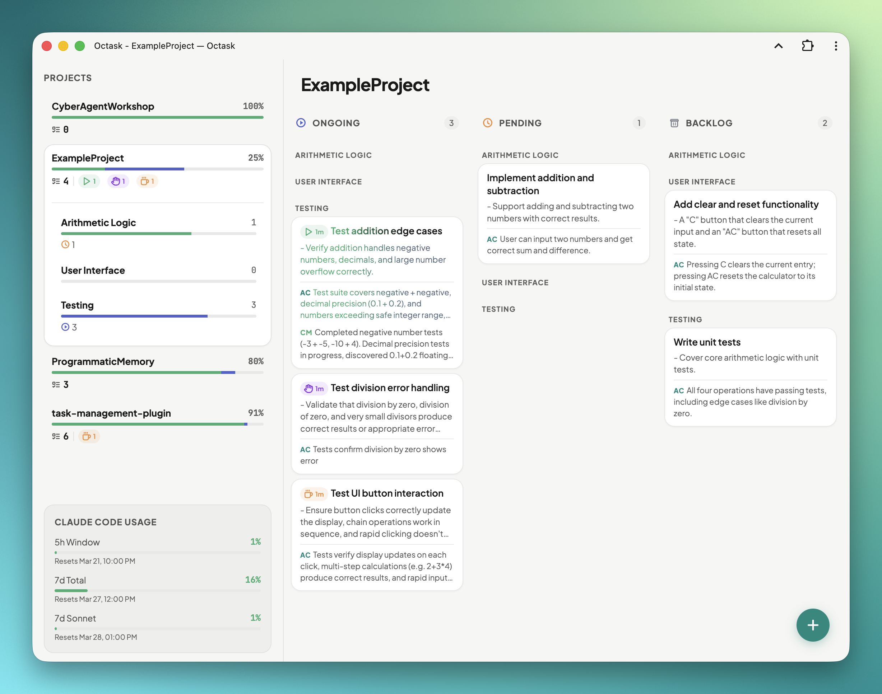Click the Pending column clock icon
This screenshot has width=882, height=694.
pyautogui.click(x=487, y=123)
